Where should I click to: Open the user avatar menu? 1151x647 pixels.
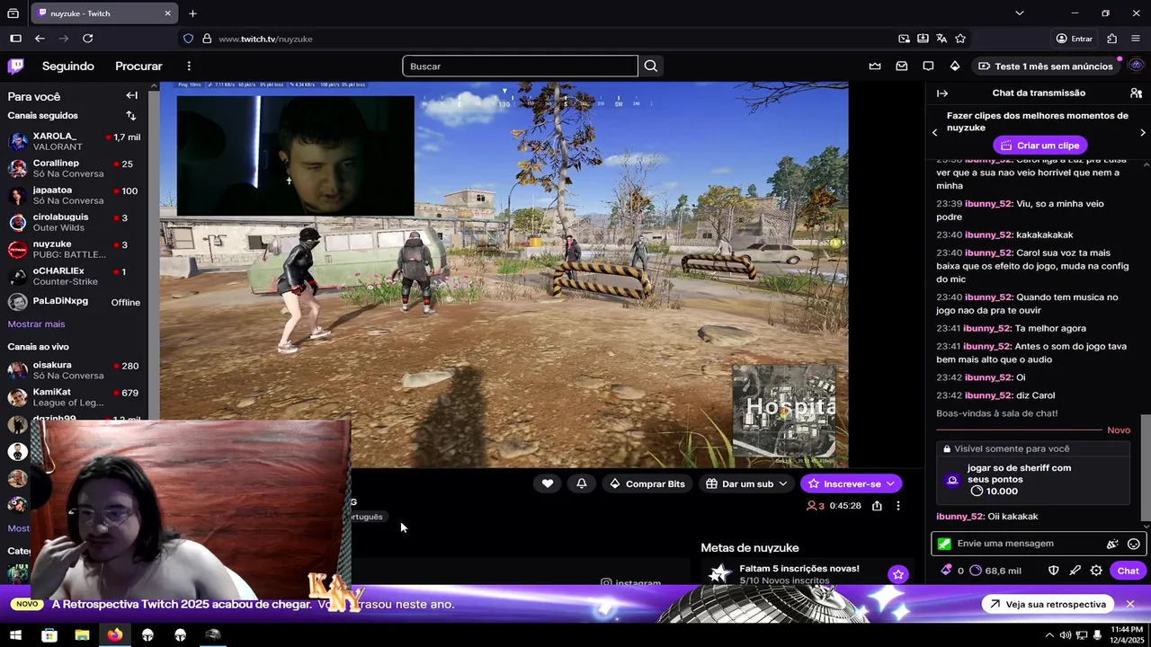pos(1136,66)
